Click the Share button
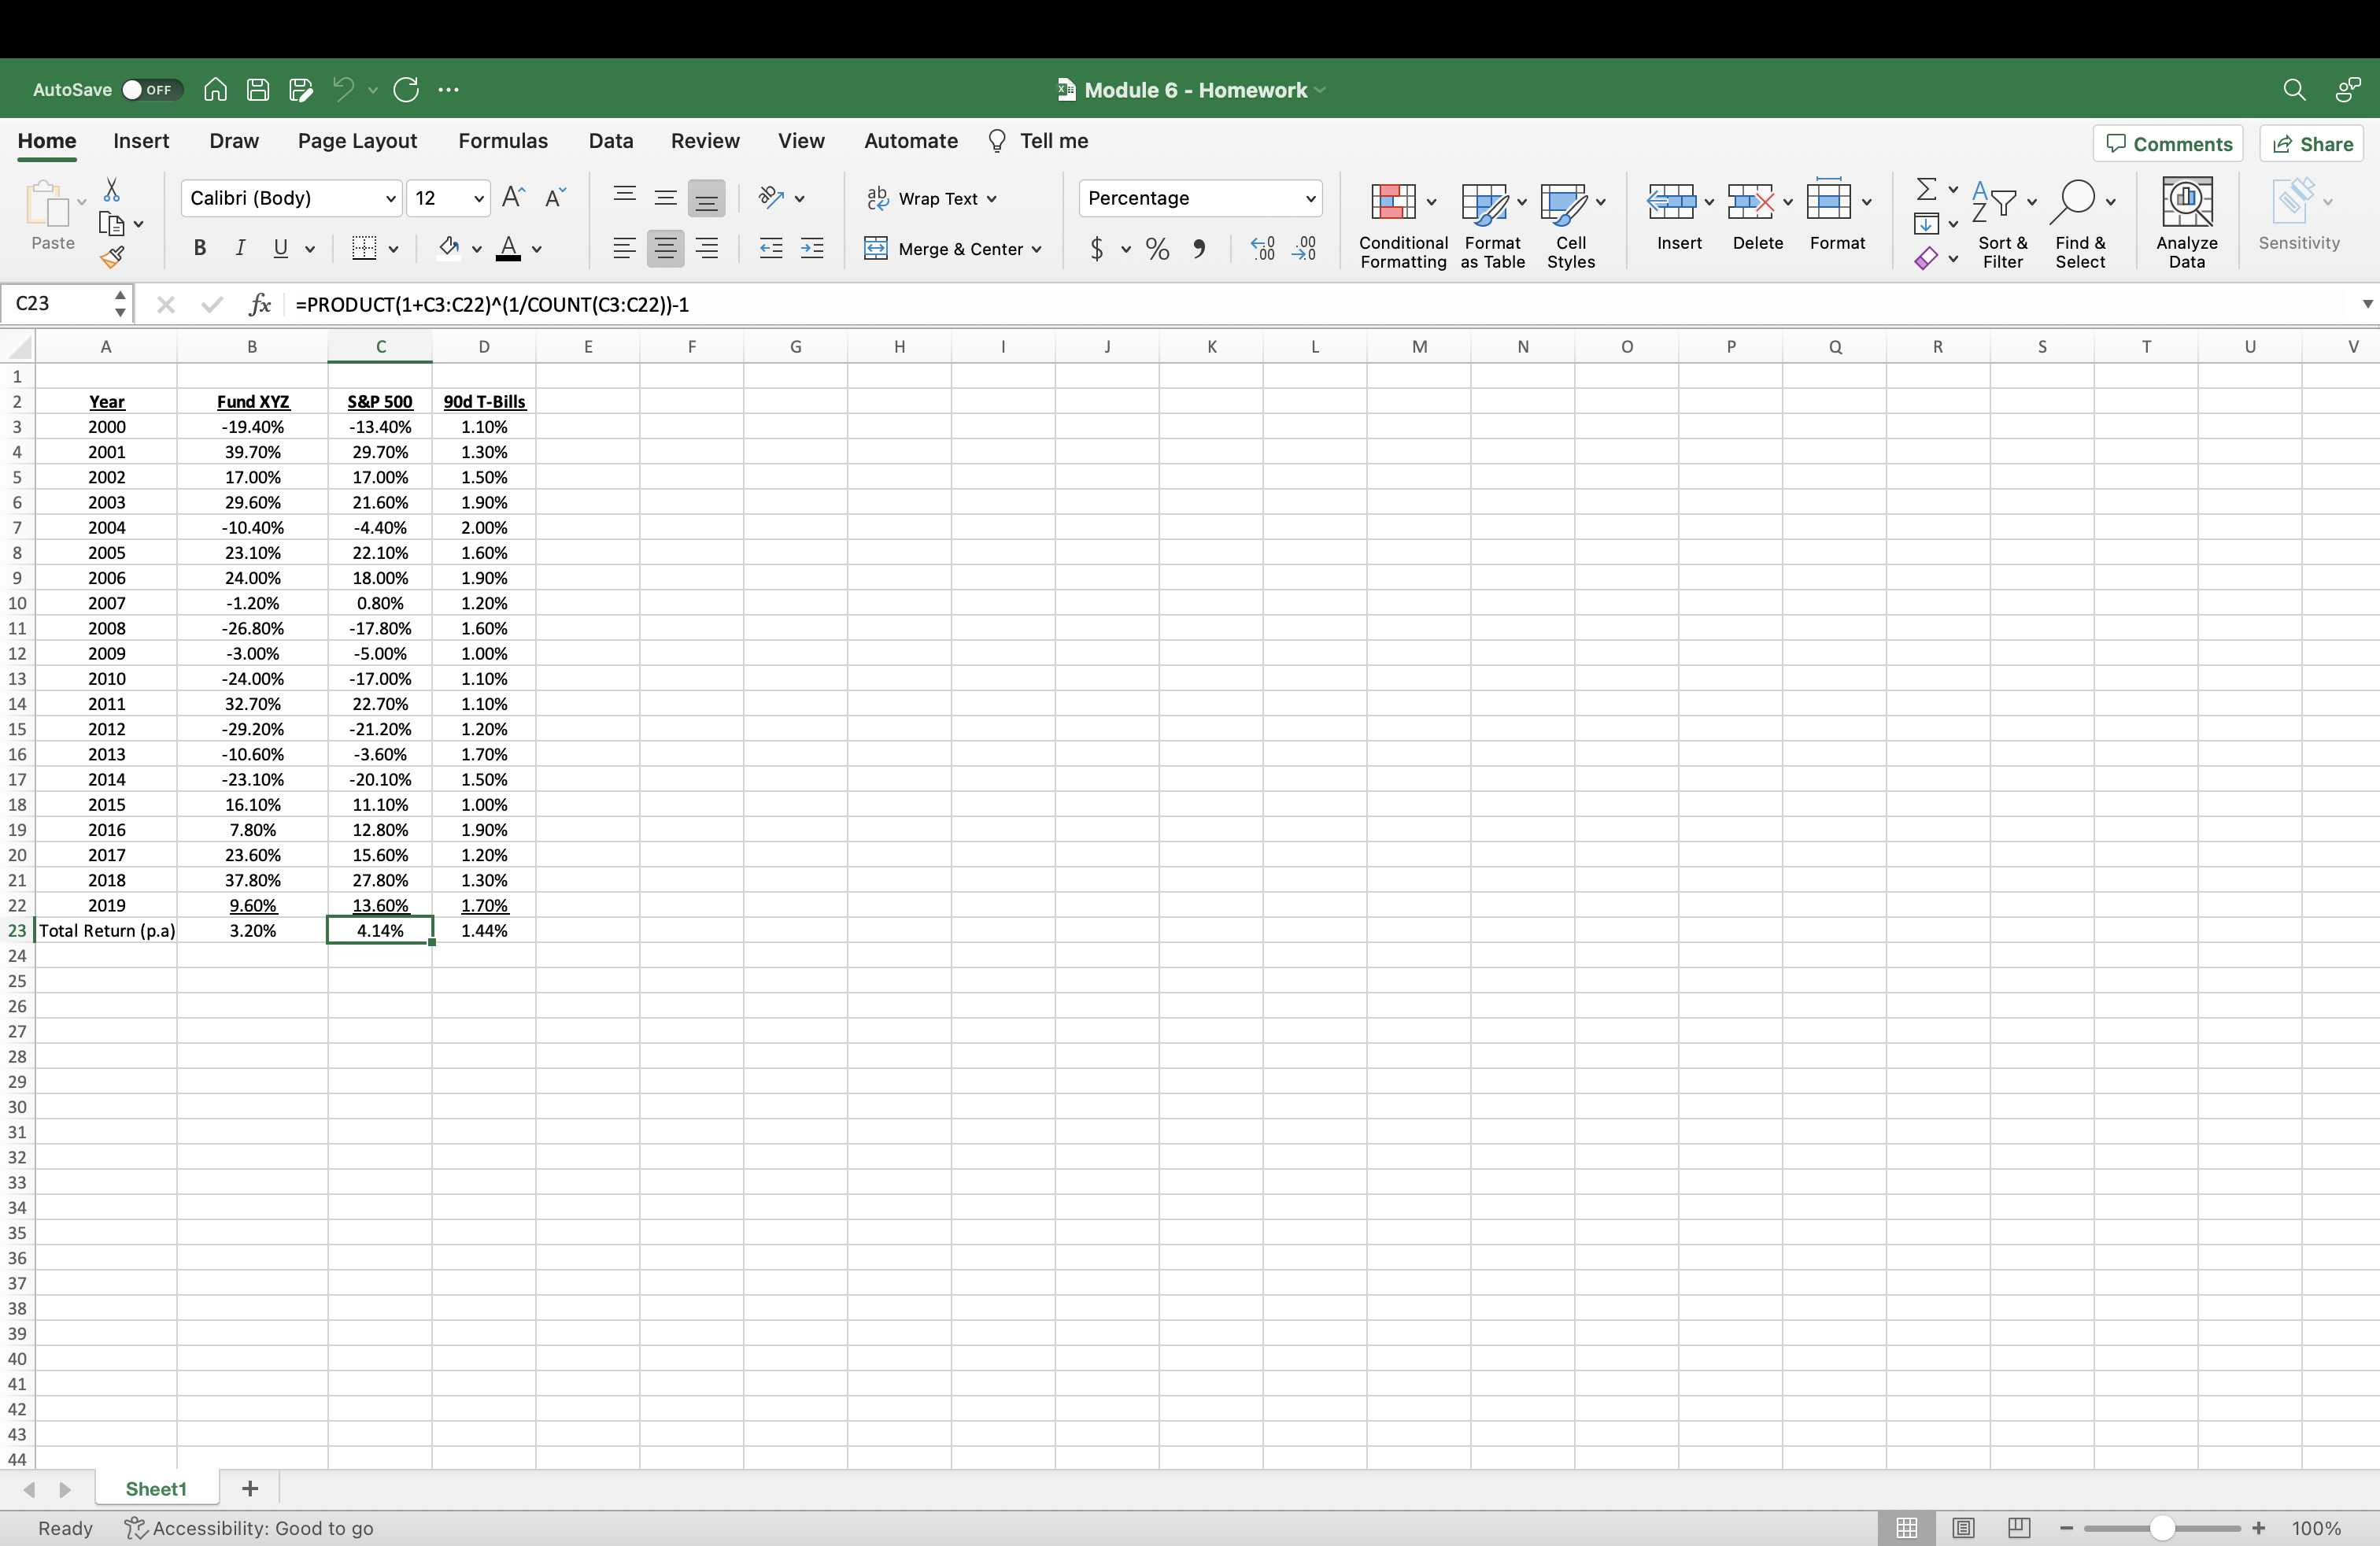The height and width of the screenshot is (1546, 2380). click(x=2311, y=143)
